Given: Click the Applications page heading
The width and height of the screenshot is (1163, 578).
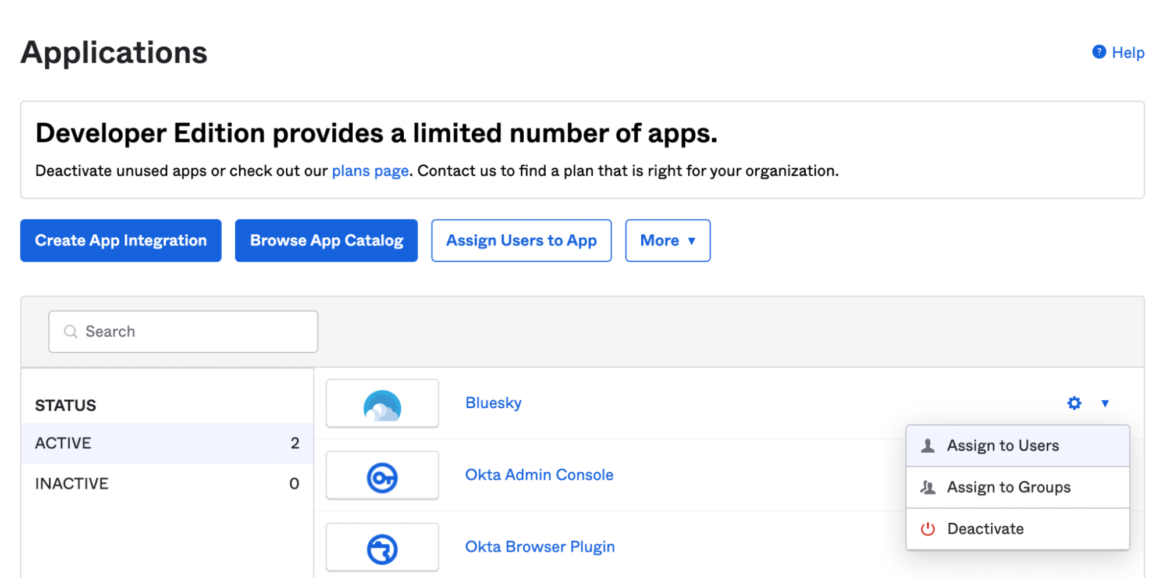Looking at the screenshot, I should click(x=114, y=53).
